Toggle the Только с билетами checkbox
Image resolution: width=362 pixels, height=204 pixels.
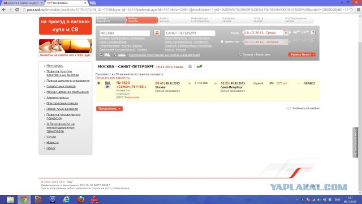point(240,54)
